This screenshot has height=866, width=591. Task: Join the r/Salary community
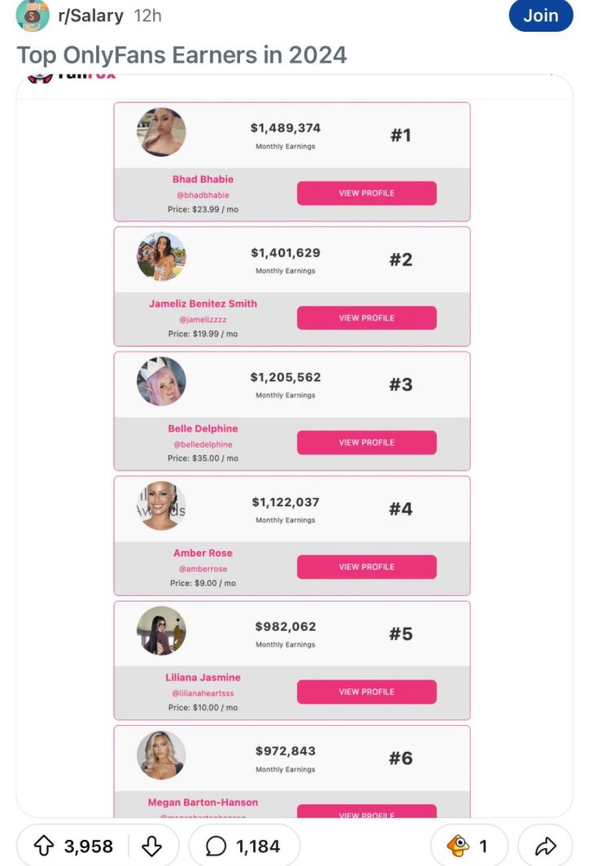pyautogui.click(x=541, y=15)
